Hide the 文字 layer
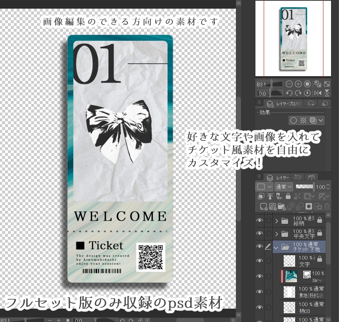Viewport: 339px width, 322px height. (x=259, y=261)
